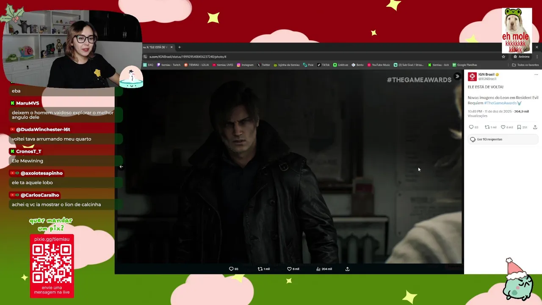Open the Todos os favoritos folder

tap(525, 65)
